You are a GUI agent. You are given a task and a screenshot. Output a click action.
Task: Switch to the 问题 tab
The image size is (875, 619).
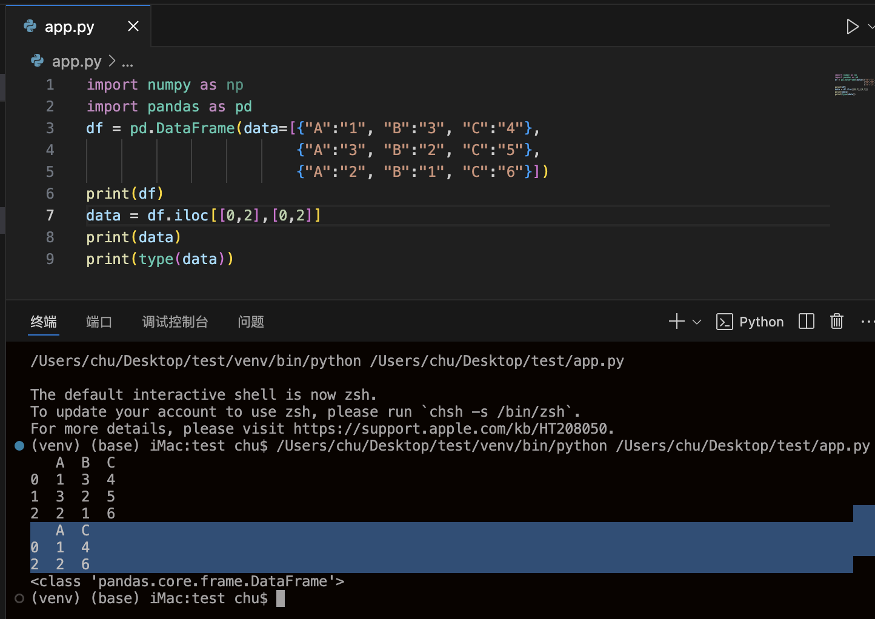251,322
